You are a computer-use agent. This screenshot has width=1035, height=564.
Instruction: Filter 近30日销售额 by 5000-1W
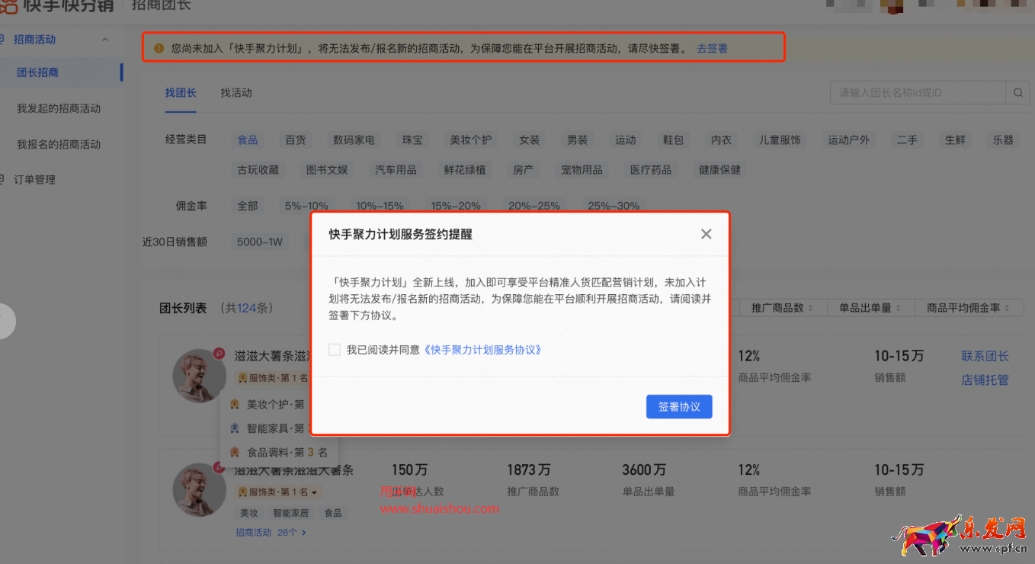(x=260, y=242)
